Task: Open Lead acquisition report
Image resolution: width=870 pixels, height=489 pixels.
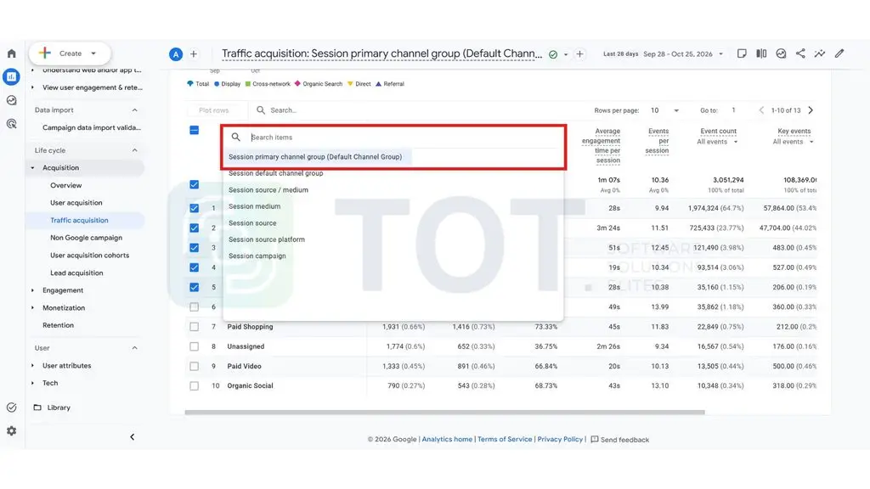Action: [76, 273]
